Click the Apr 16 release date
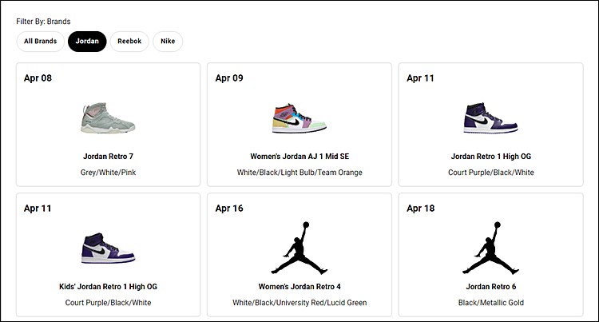 click(229, 209)
